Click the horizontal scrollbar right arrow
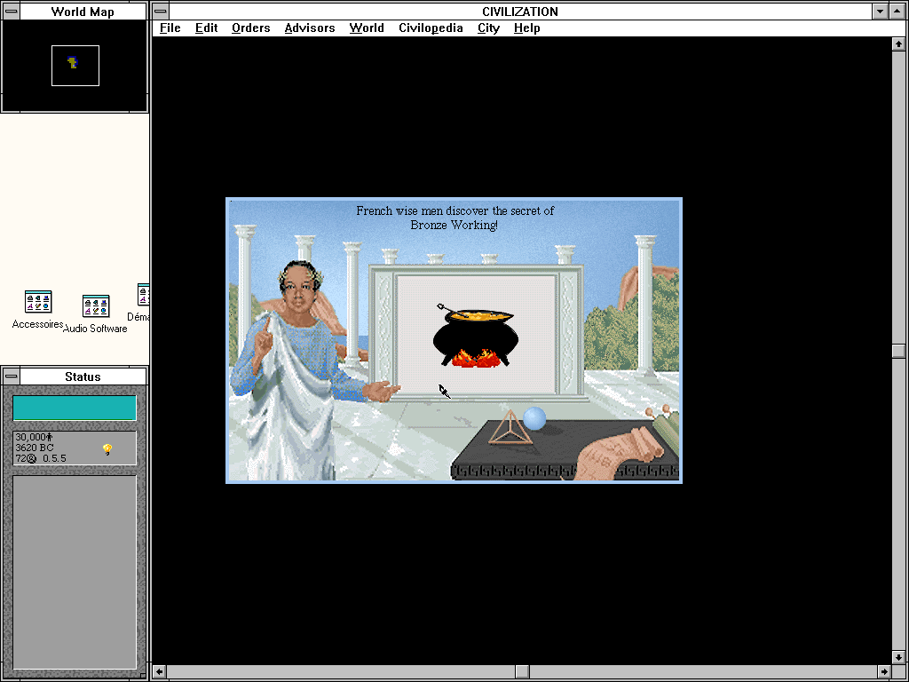 click(884, 672)
